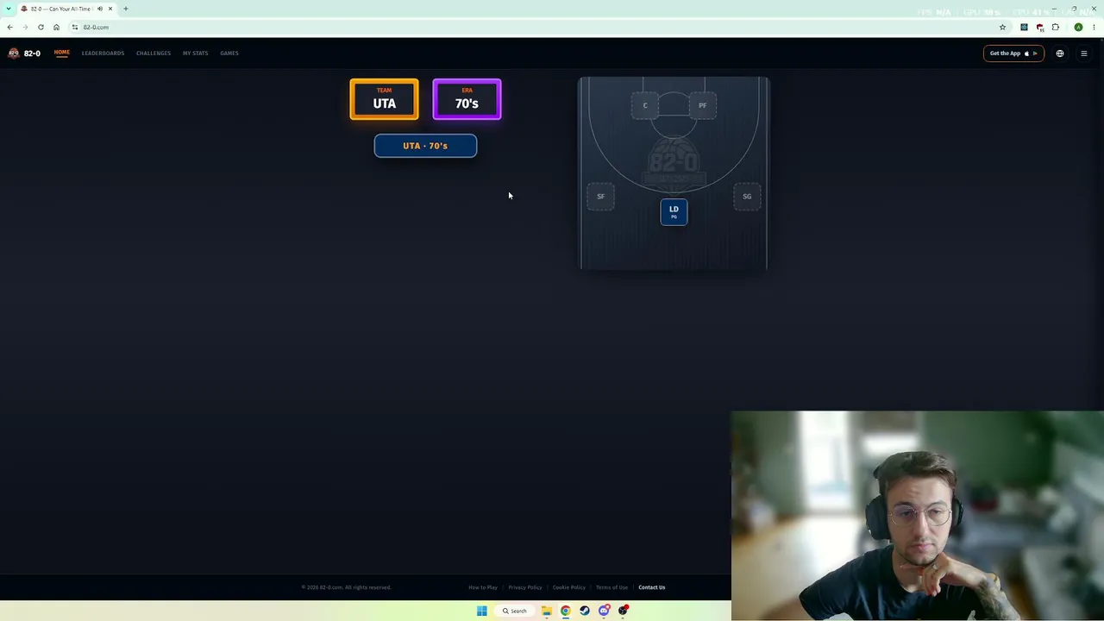Click the Chrome taskbar icon
This screenshot has width=1104, height=621.
pyautogui.click(x=566, y=611)
